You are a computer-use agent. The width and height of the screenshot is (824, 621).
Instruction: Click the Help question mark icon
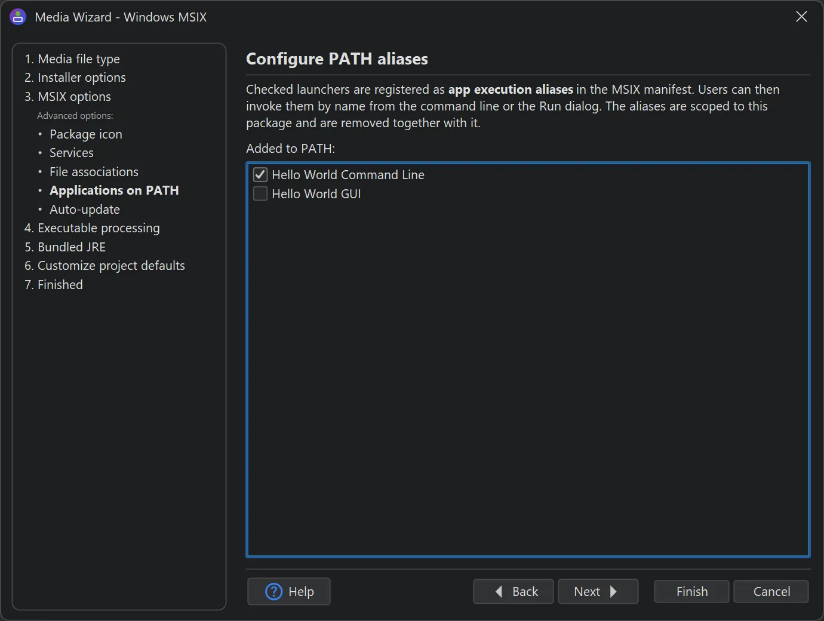click(x=273, y=591)
